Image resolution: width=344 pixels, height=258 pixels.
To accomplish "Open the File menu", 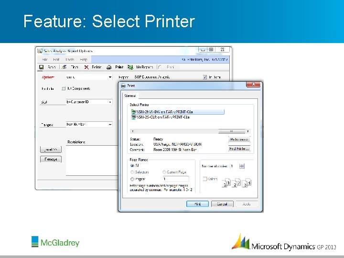I will pos(45,59).
